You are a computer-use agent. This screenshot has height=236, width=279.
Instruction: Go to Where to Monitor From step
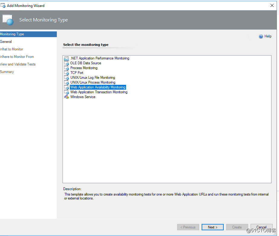17,57
